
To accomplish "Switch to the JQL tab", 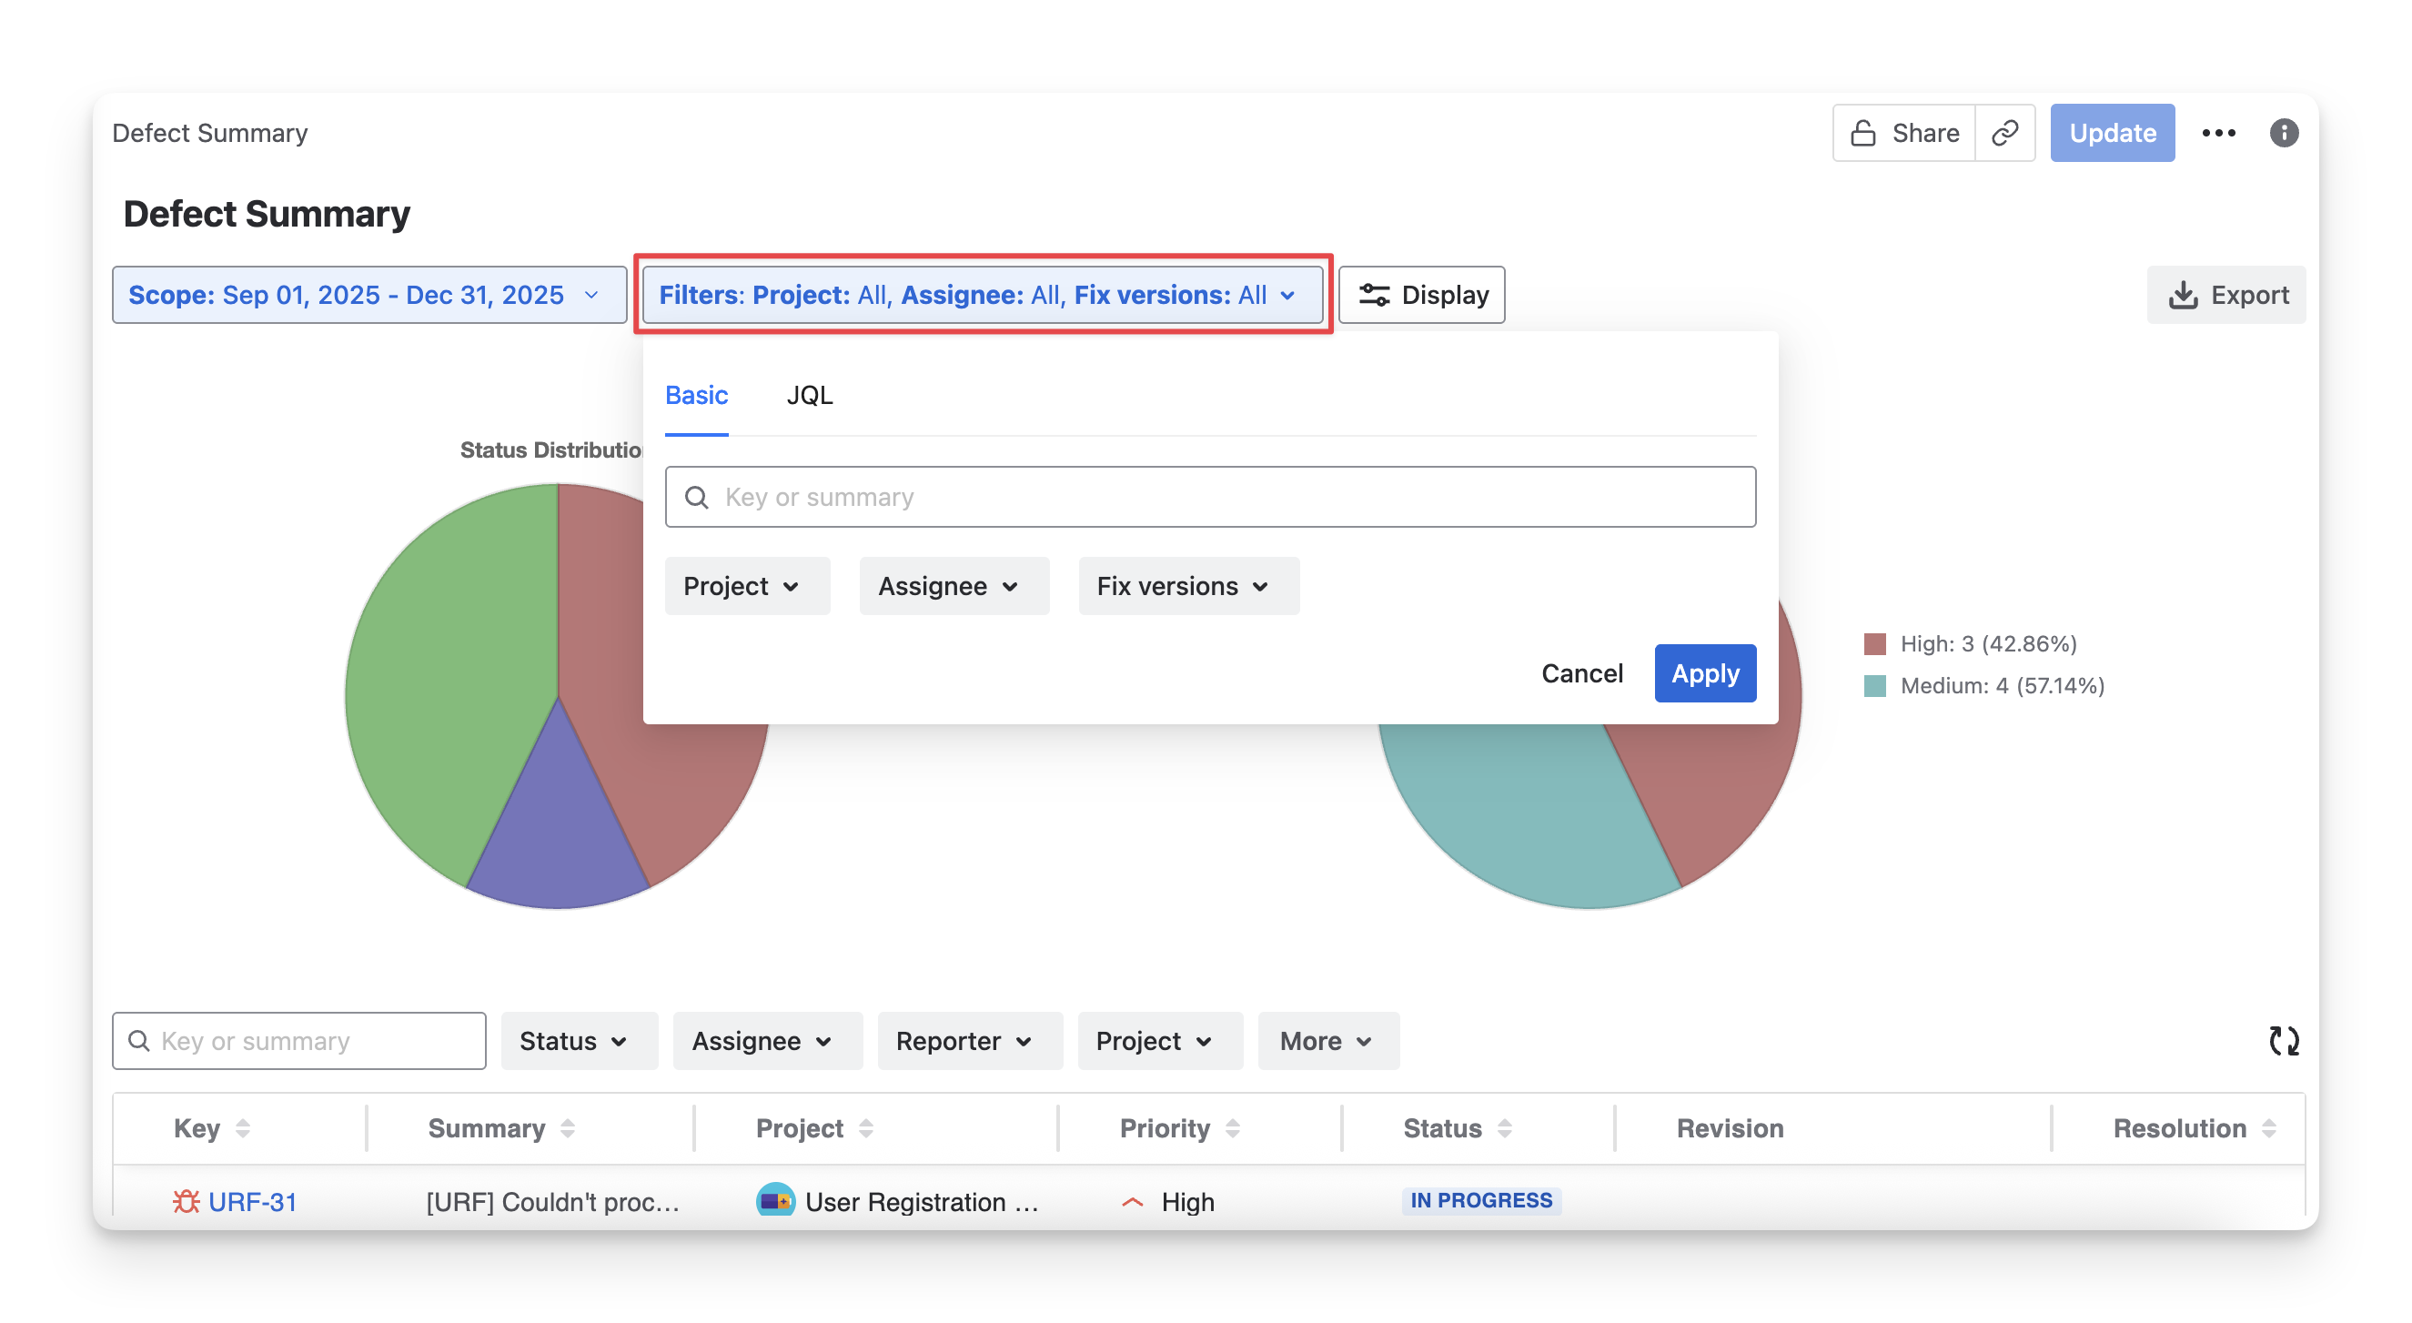I will tap(809, 395).
